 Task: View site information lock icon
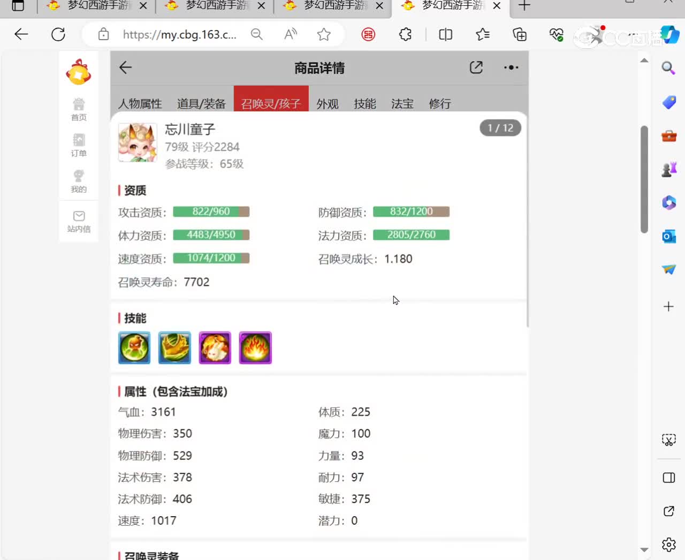tap(104, 35)
